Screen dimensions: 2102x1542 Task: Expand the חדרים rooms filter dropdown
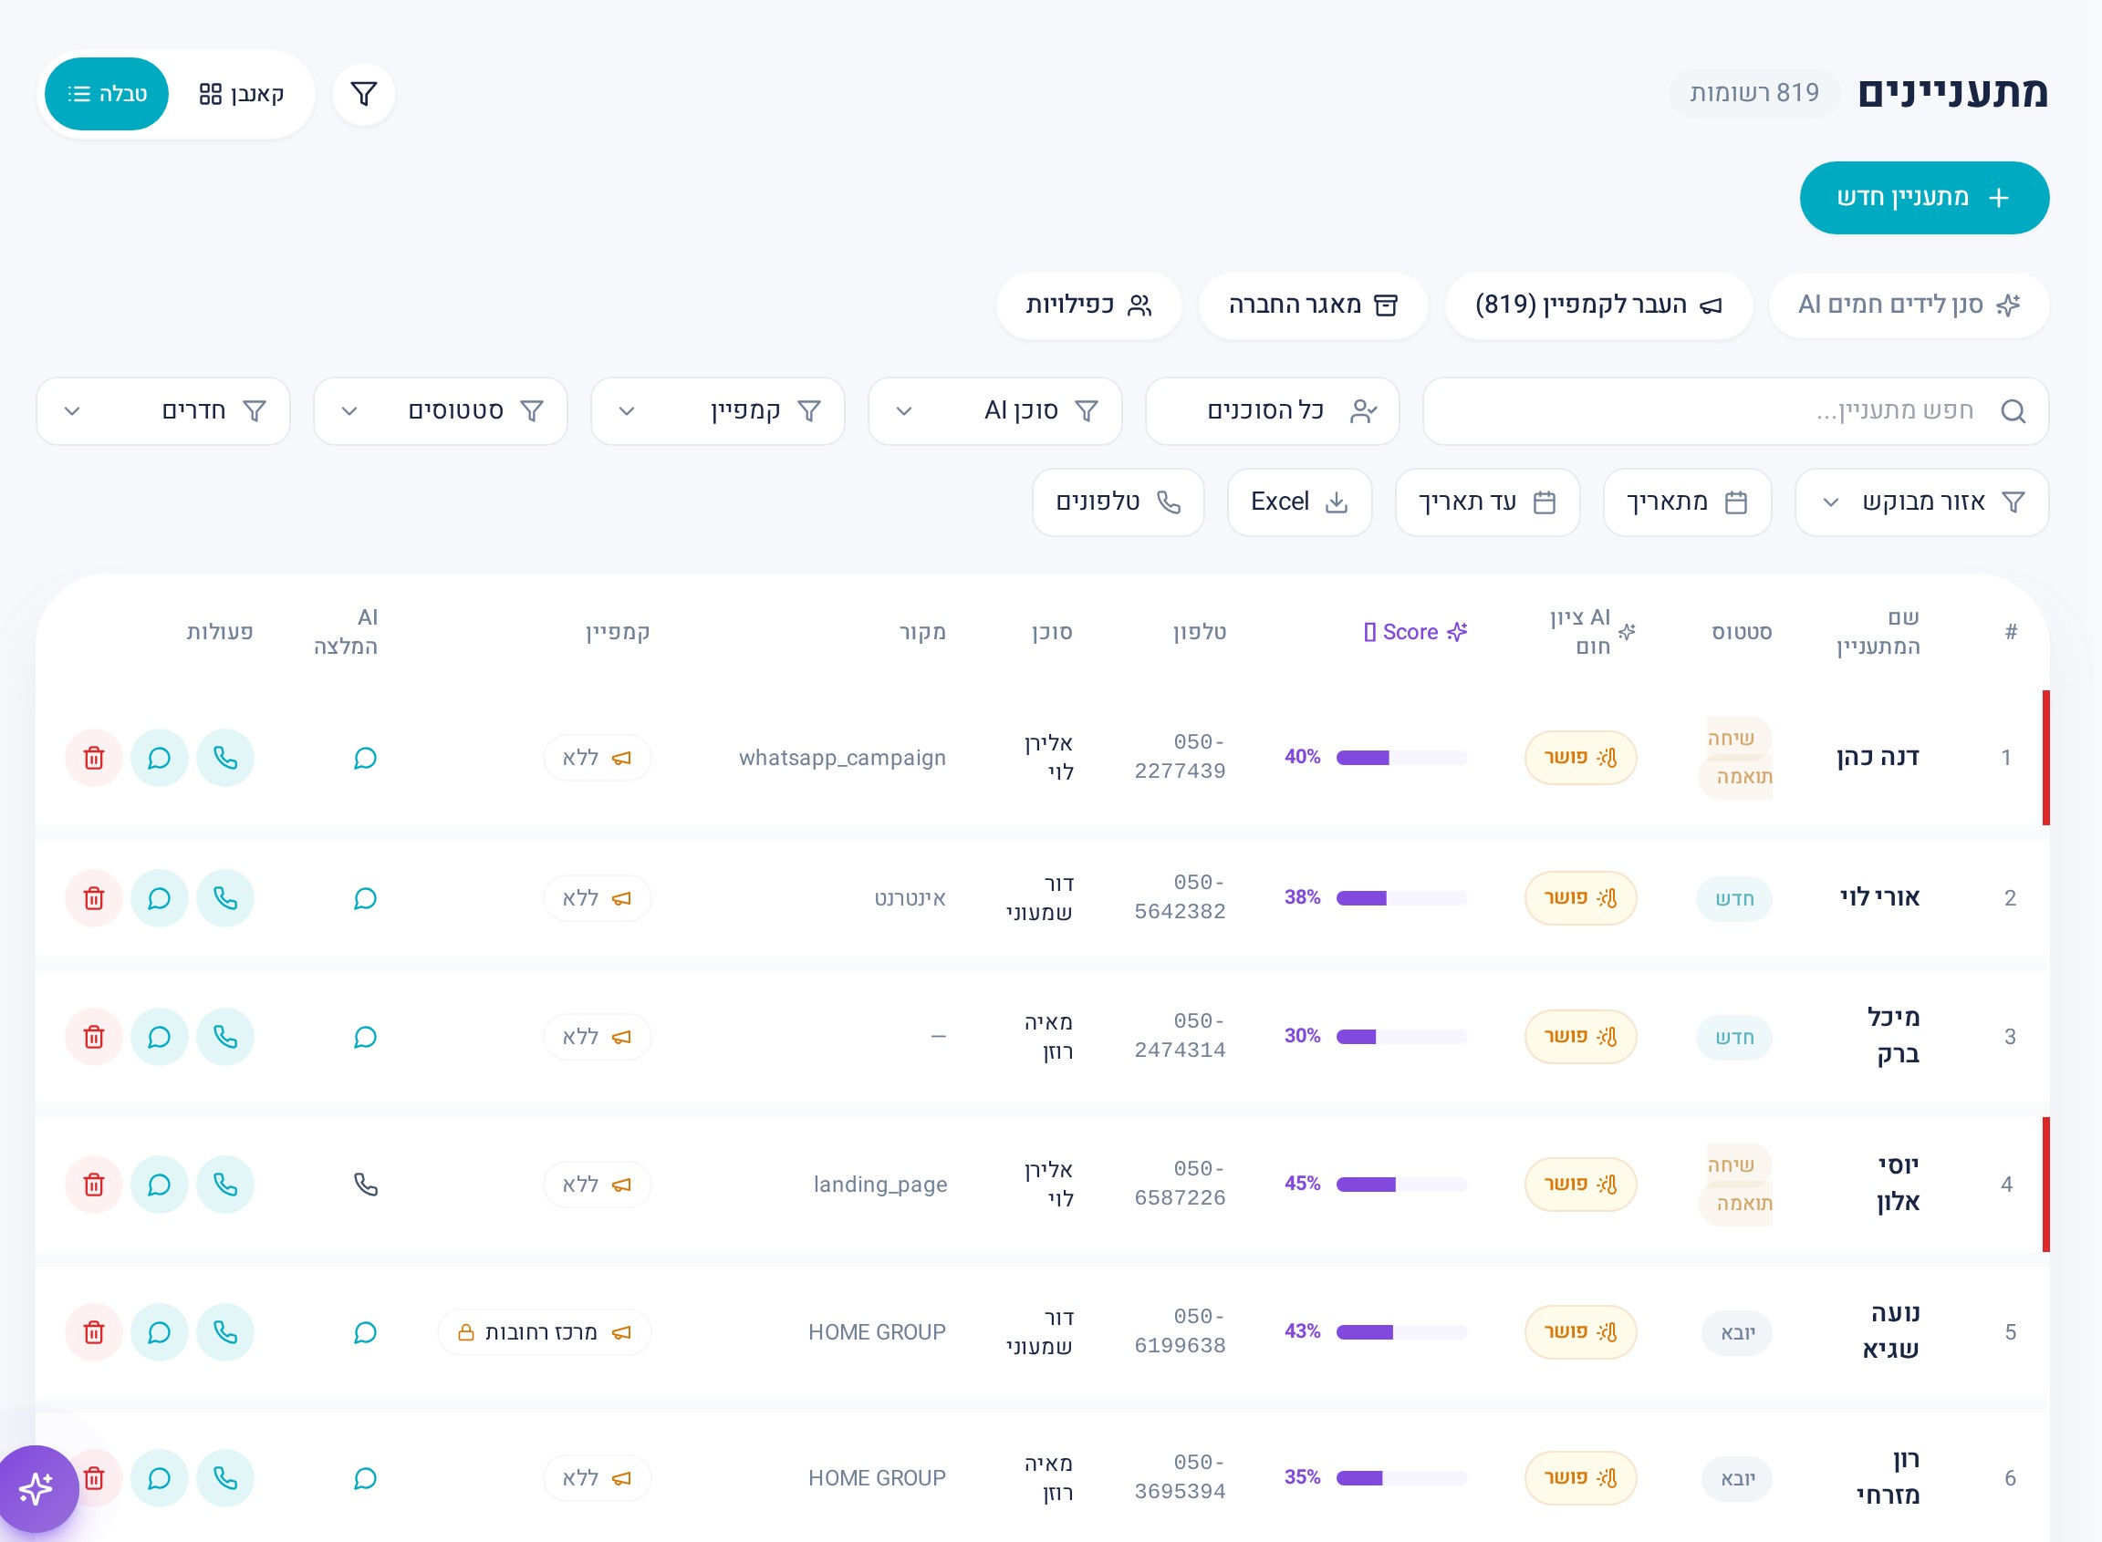163,410
